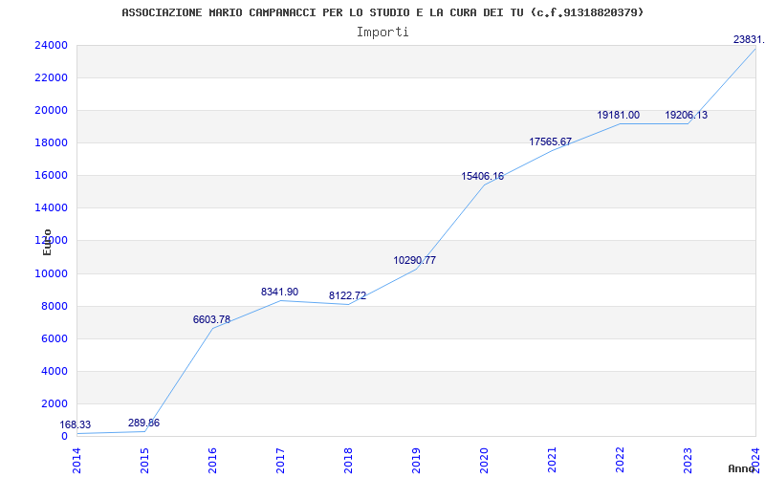The width and height of the screenshot is (765, 478).
Task: Click the Anno x-axis title
Action: [x=742, y=468]
